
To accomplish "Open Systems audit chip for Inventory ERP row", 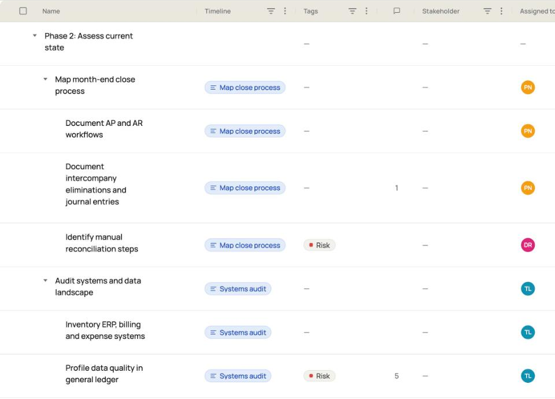I will pos(238,333).
